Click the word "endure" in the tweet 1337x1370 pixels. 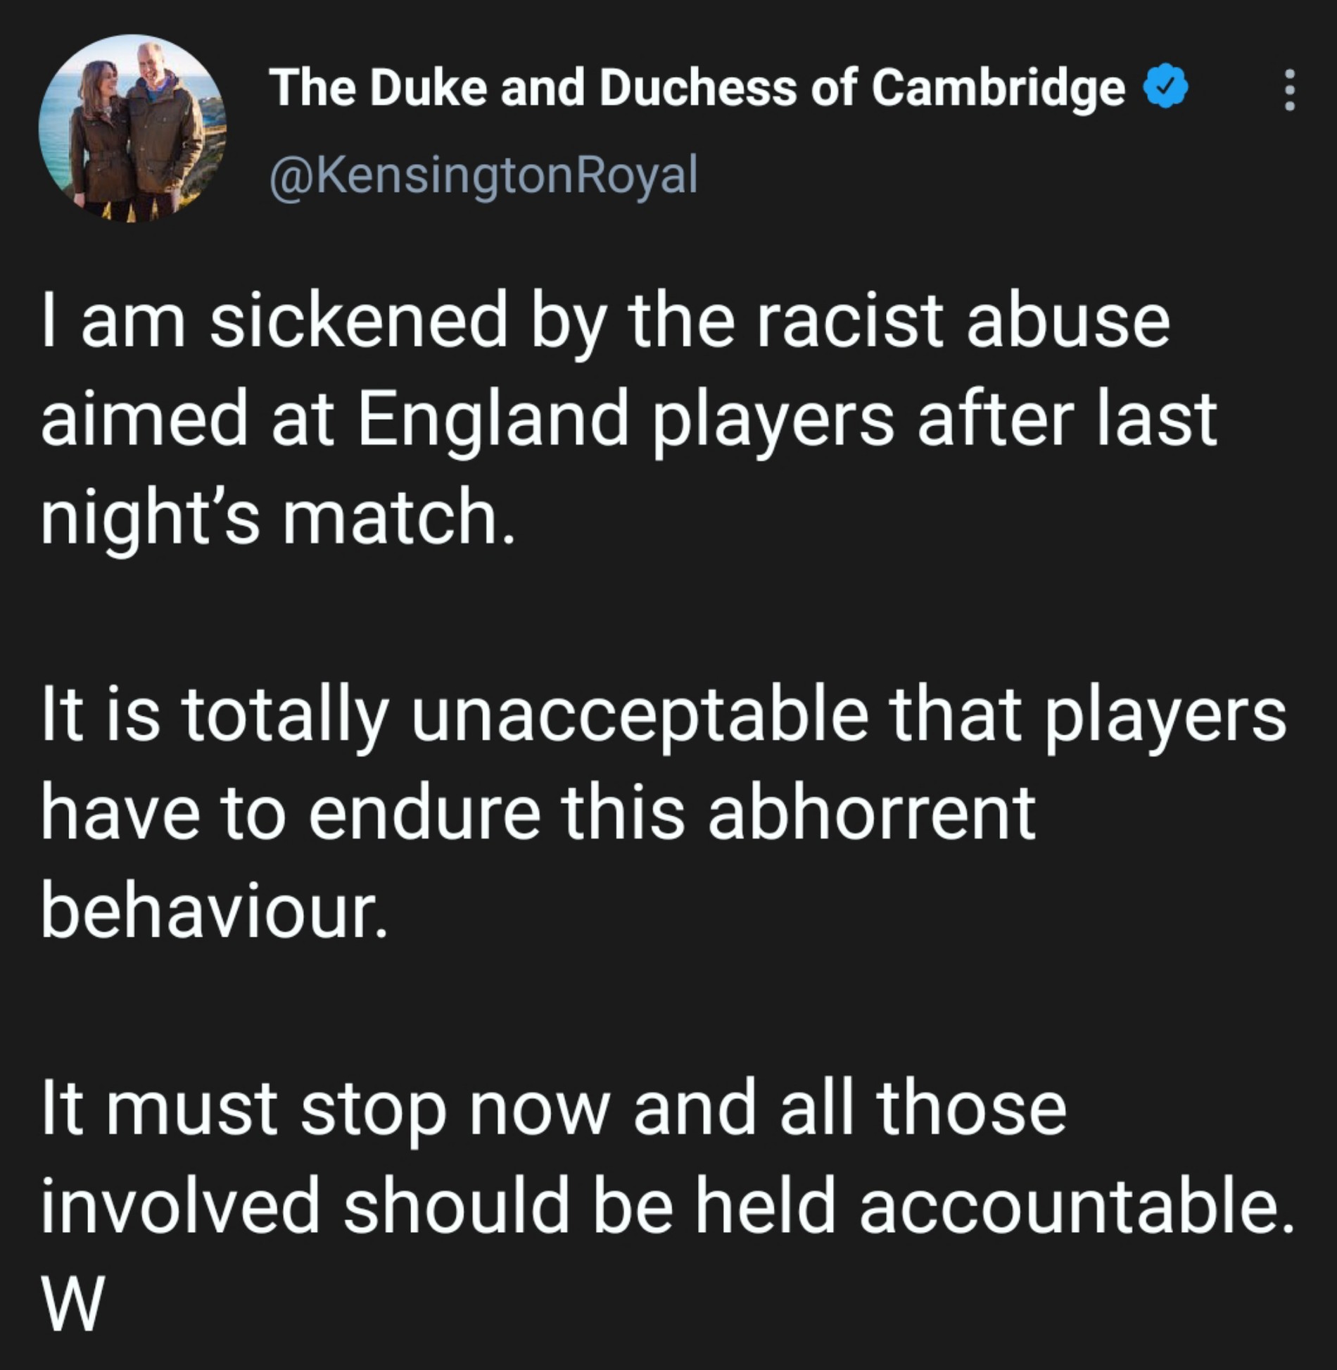pos(424,813)
